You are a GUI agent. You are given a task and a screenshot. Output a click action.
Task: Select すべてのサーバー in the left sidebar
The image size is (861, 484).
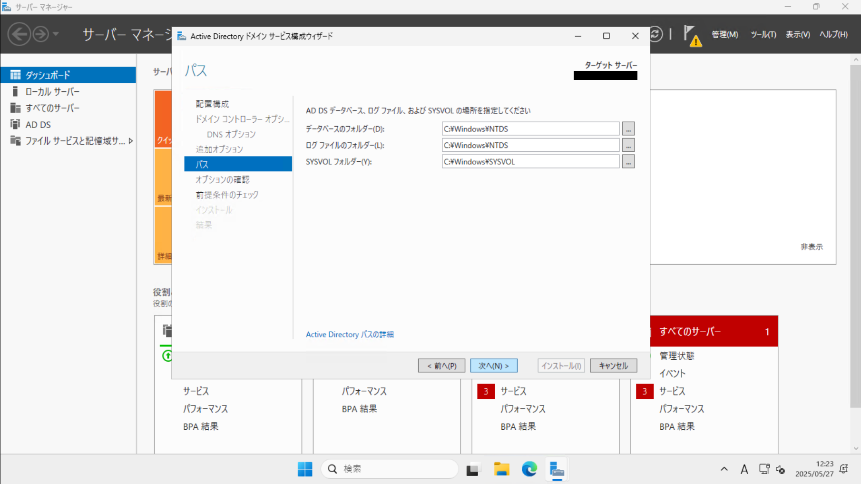click(x=68, y=108)
